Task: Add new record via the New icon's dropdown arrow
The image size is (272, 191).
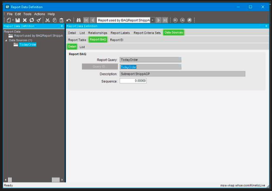Action: (13, 20)
